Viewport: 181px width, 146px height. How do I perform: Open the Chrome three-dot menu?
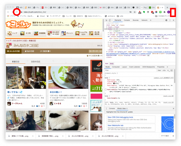pos(173,12)
